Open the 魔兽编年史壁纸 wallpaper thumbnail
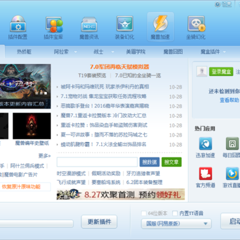This screenshot has height=240, width=240. point(31,126)
